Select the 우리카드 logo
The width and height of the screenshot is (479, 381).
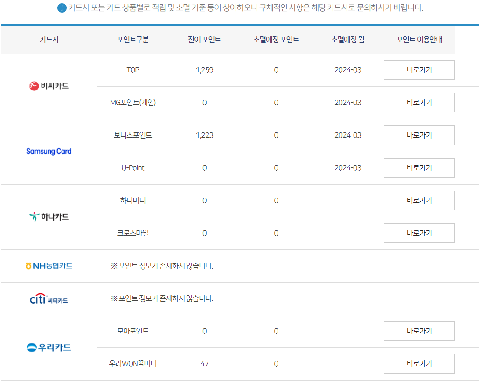pos(48,347)
